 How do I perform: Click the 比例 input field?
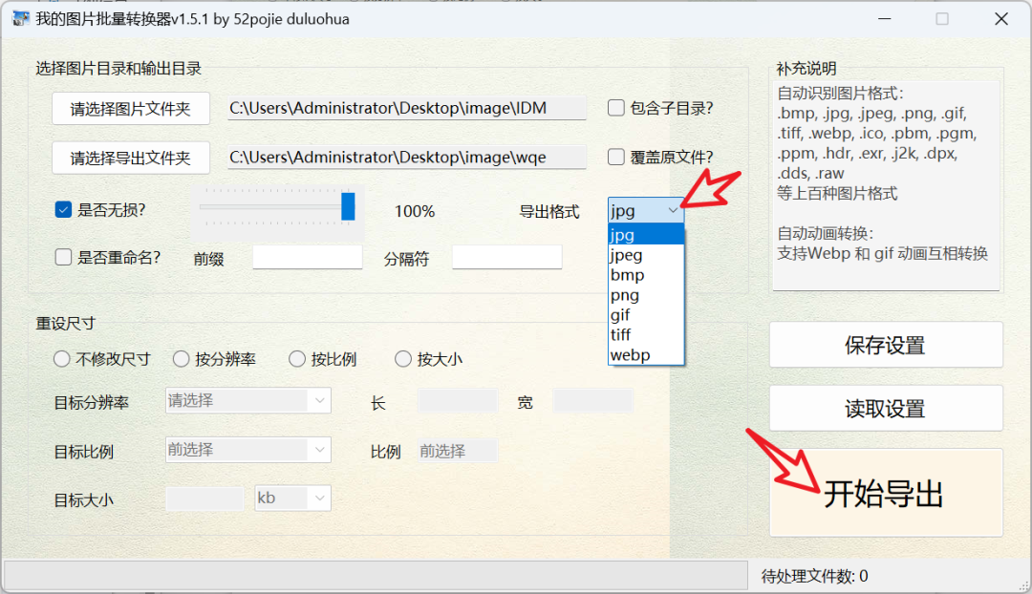point(458,451)
